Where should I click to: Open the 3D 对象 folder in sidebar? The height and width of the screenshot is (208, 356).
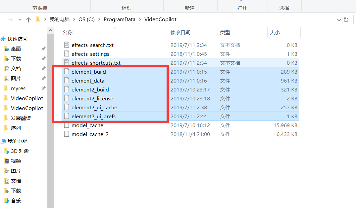click(x=20, y=151)
